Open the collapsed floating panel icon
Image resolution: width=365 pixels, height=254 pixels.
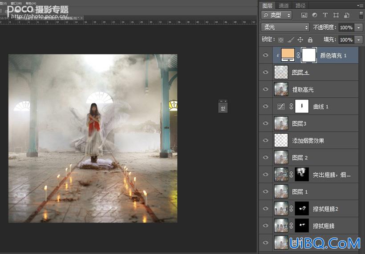click(223, 108)
